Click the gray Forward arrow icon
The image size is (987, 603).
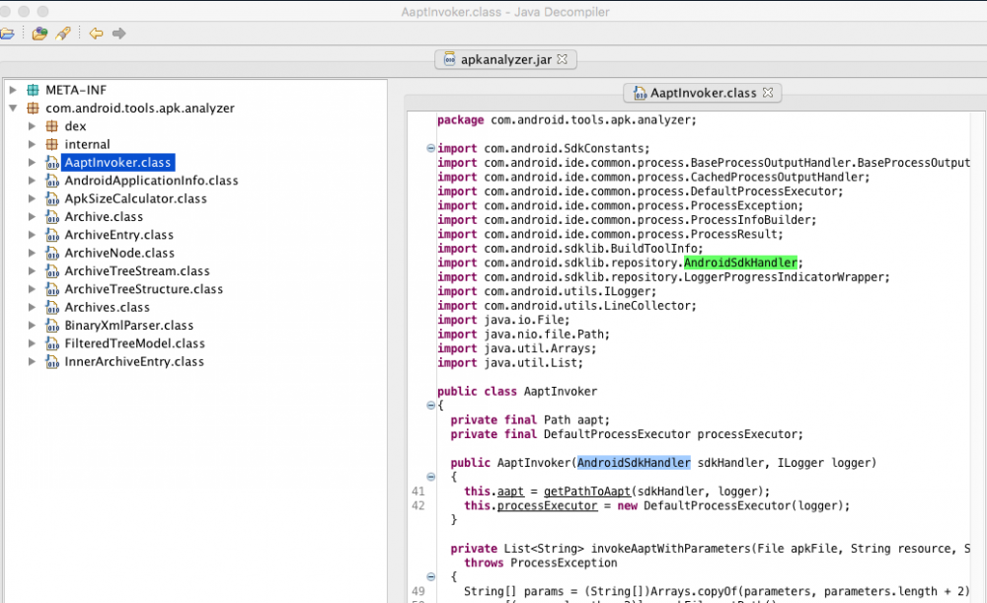point(118,34)
